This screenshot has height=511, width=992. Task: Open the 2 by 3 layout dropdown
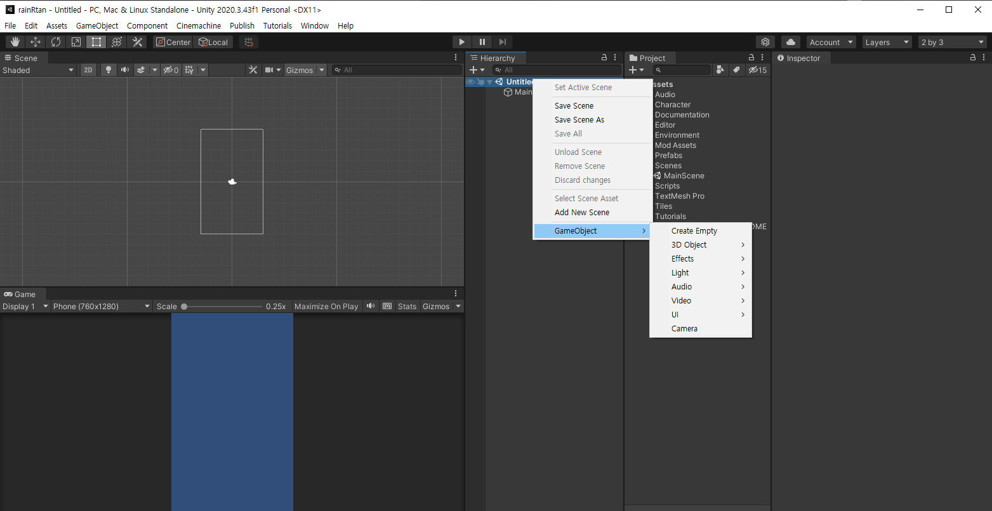[x=953, y=42]
